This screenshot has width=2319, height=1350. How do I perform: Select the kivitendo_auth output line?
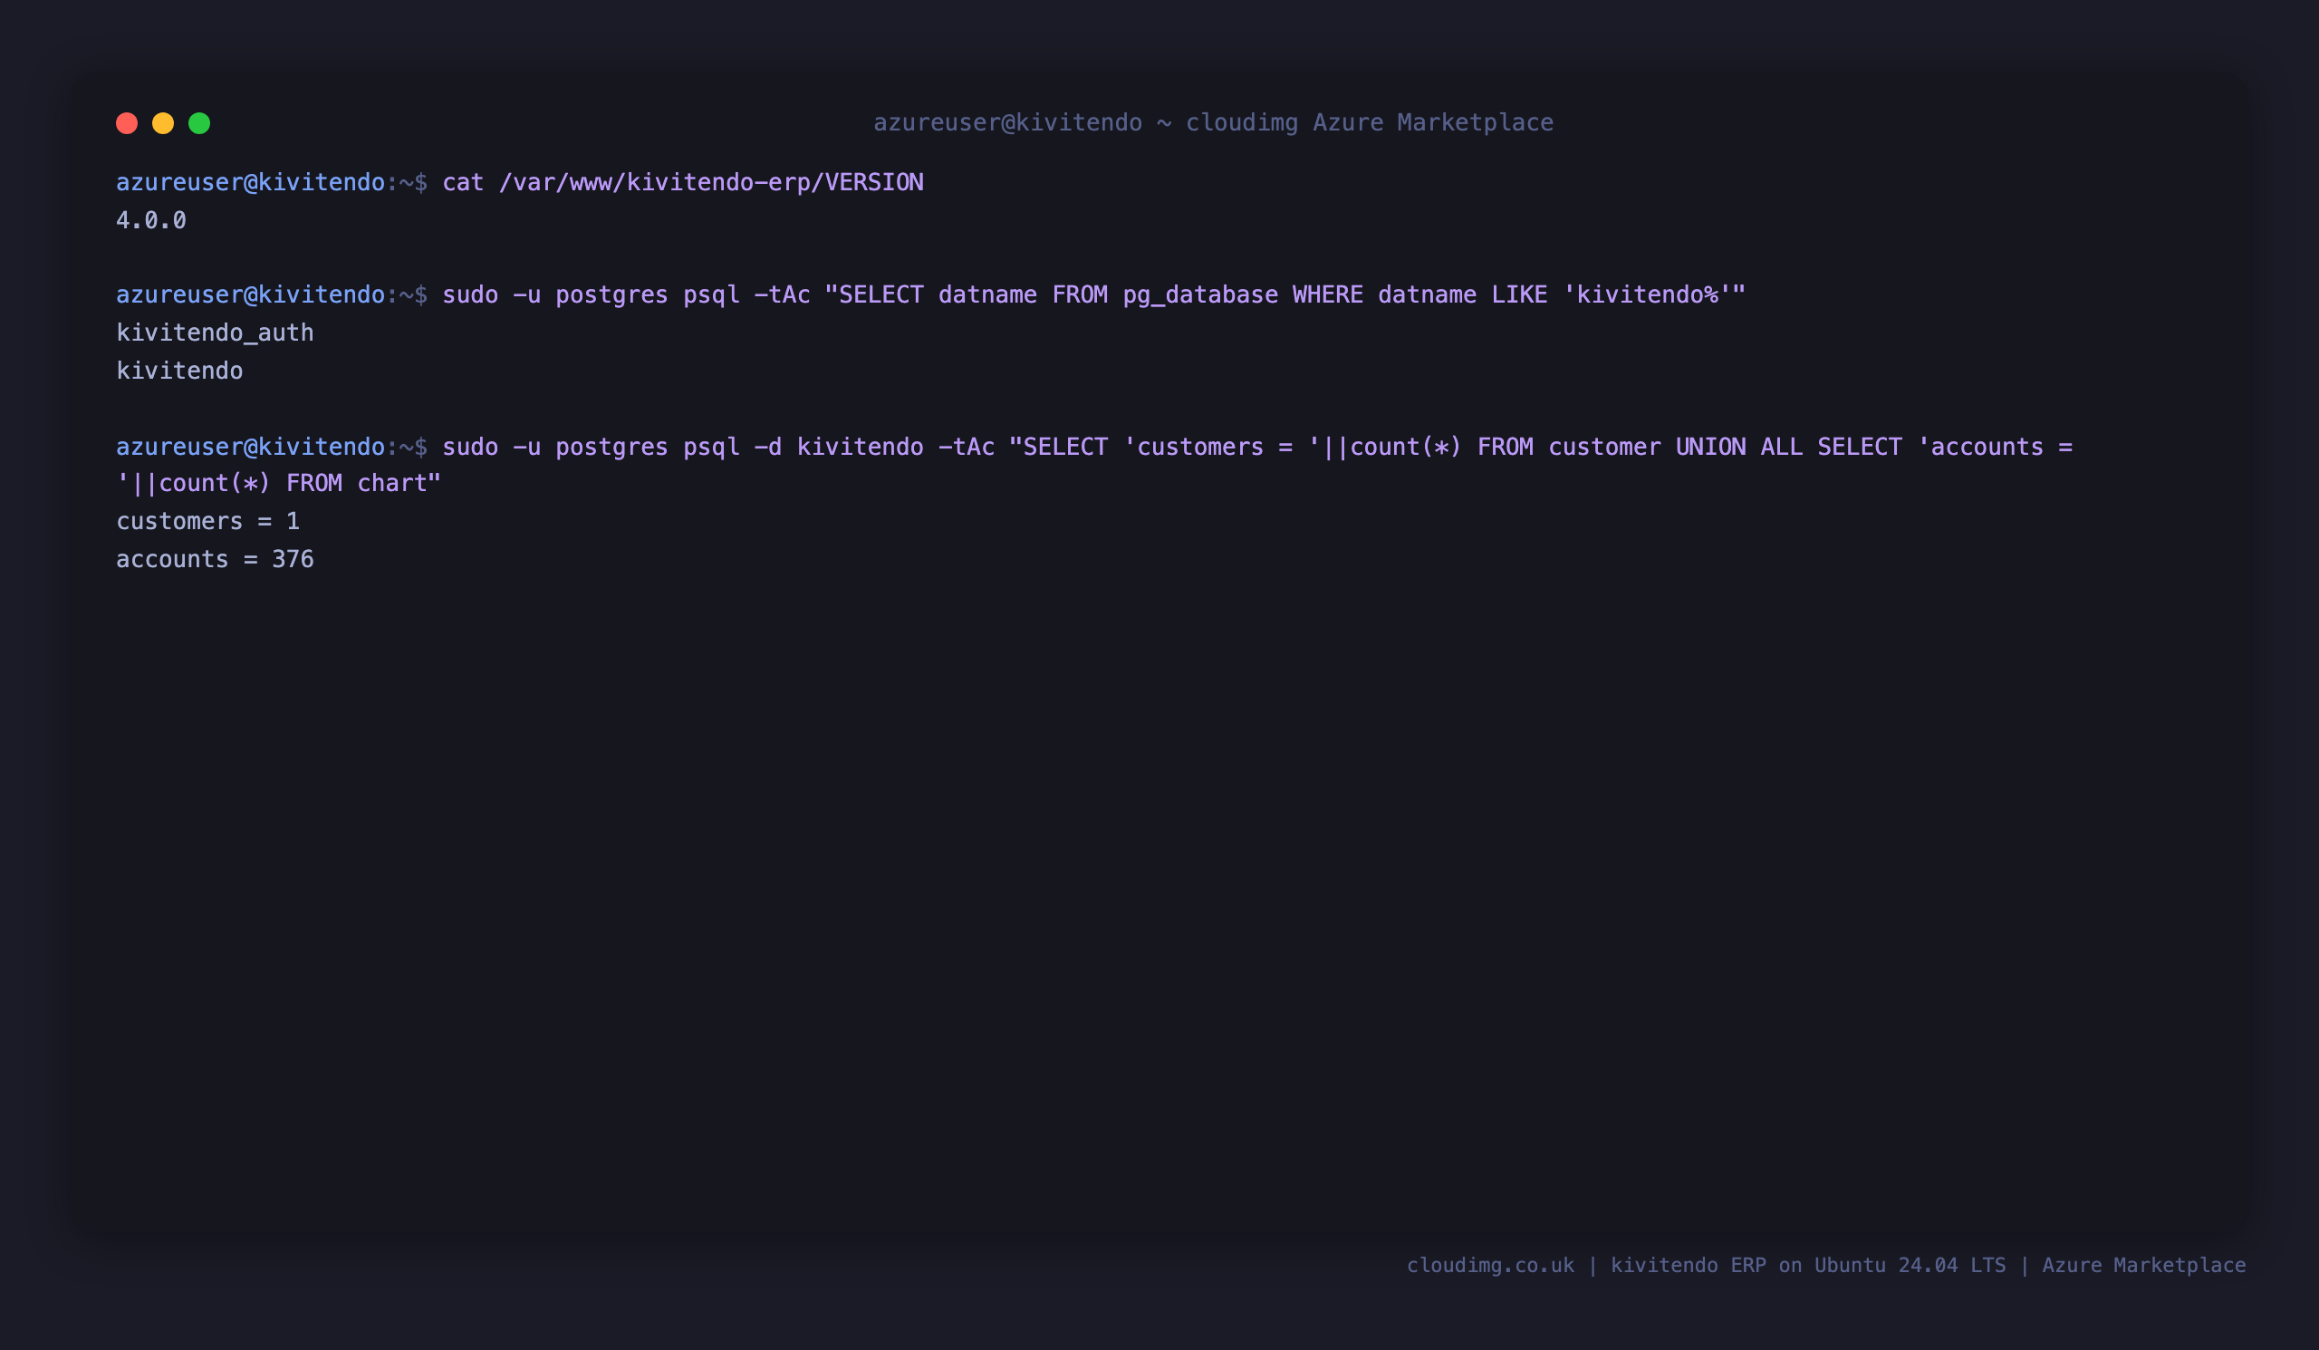point(215,333)
